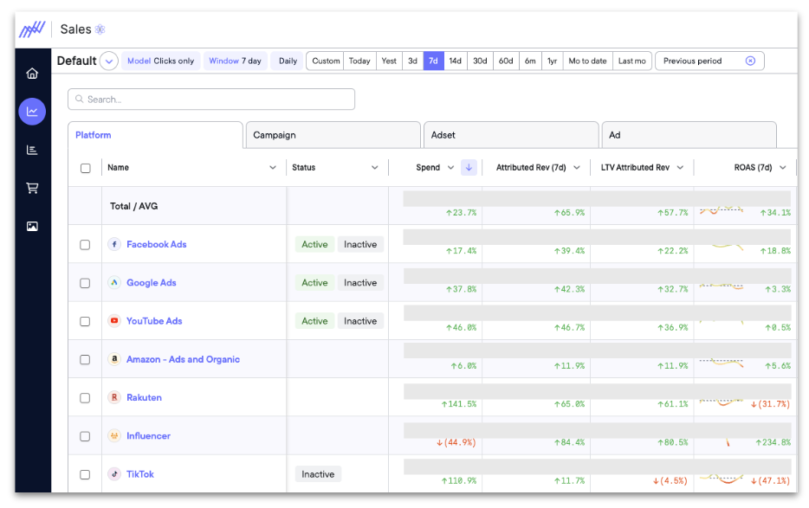This screenshot has height=508, width=809.
Task: Select the 30d date range button
Action: [480, 61]
